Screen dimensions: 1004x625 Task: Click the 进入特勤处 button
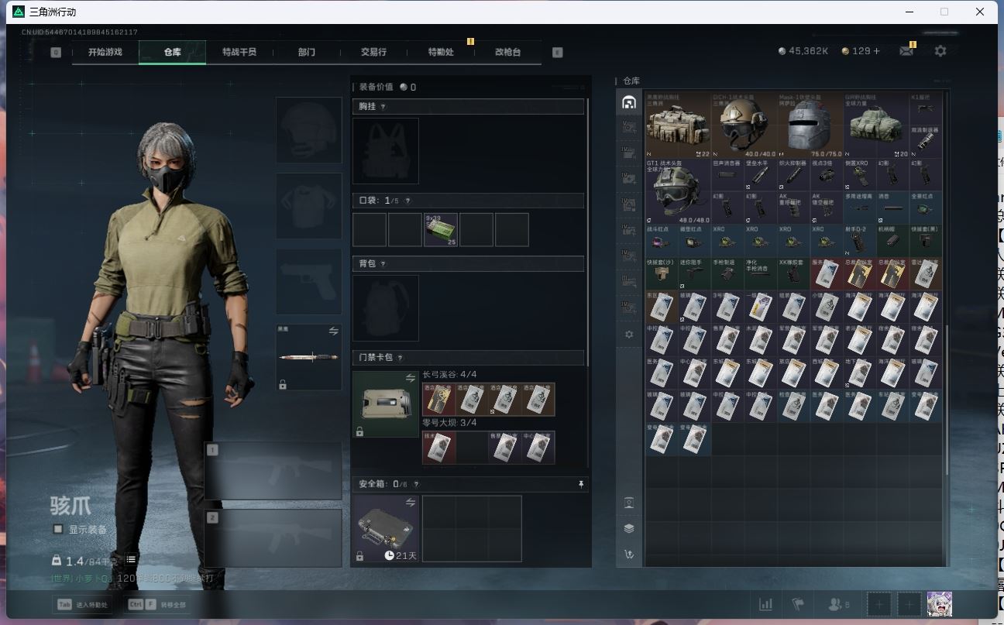tap(84, 604)
